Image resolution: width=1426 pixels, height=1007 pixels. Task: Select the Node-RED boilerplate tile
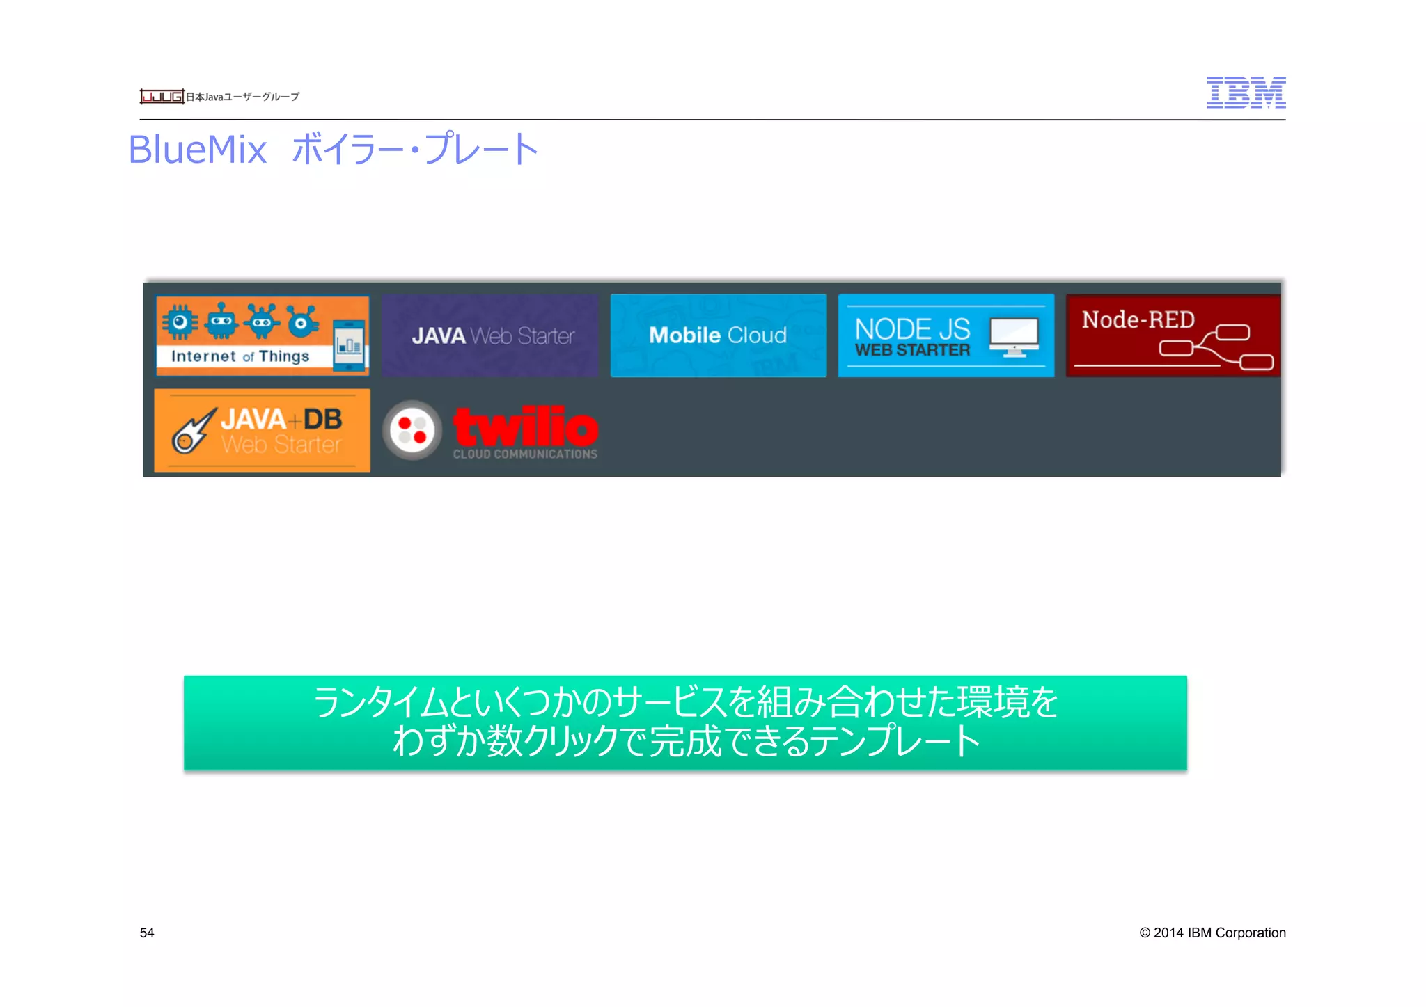[x=1173, y=336]
